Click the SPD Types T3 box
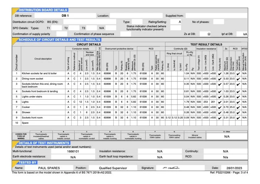Viewport: 260px width, 184px height. [92, 28]
